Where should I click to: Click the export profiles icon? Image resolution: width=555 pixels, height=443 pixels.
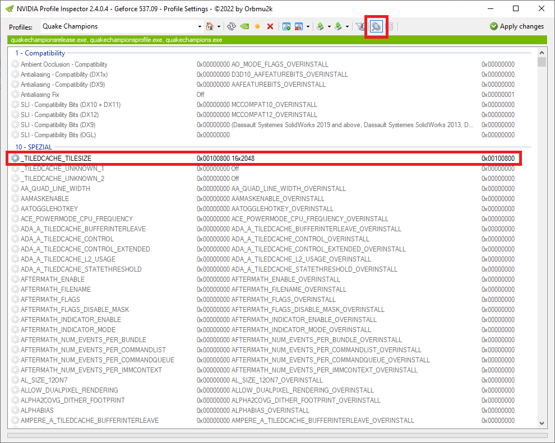320,26
